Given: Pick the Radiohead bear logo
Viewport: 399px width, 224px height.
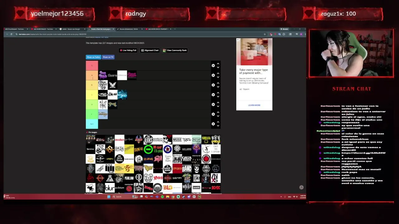Looking at the screenshot, I should pyautogui.click(x=148, y=178).
